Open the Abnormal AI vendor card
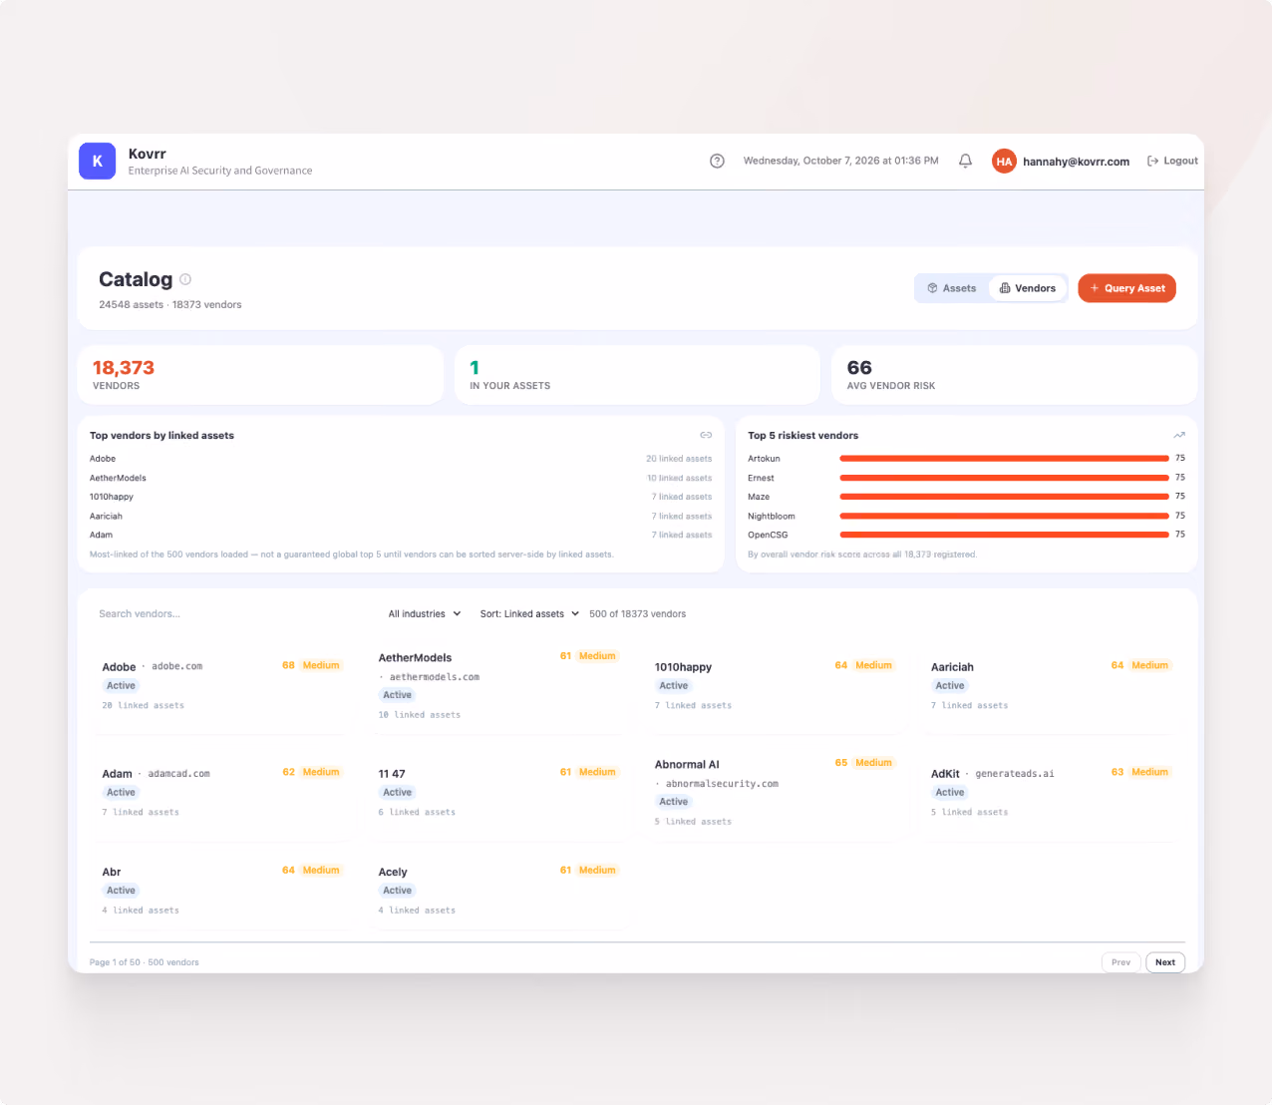The height and width of the screenshot is (1105, 1272). click(776, 792)
